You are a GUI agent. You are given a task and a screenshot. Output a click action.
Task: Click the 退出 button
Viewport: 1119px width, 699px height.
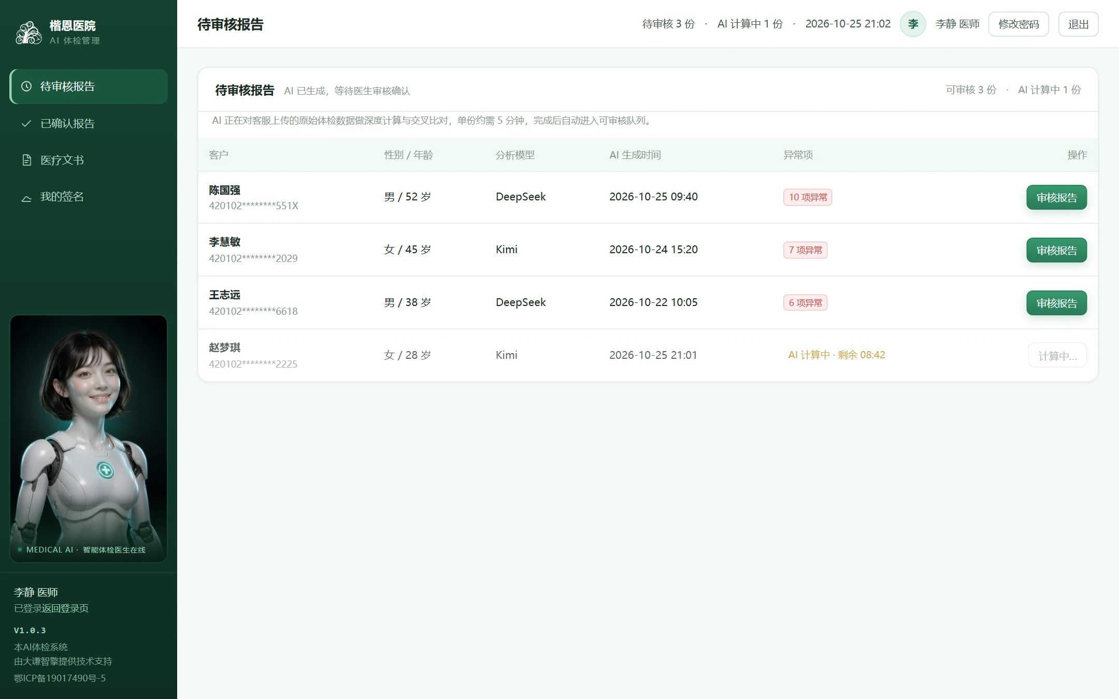tap(1078, 24)
